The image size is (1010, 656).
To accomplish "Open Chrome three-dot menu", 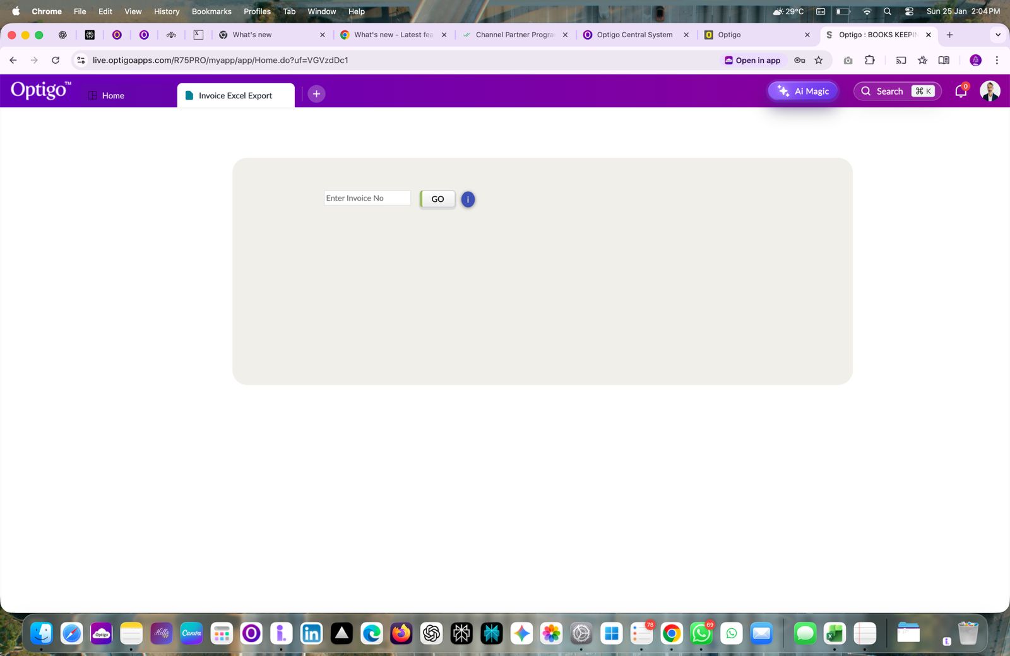I will [x=997, y=61].
